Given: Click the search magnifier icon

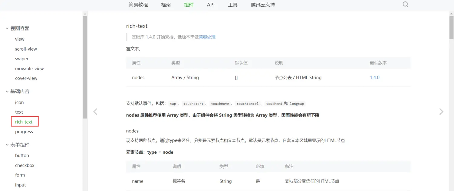Looking at the screenshot, I should coord(406,5).
